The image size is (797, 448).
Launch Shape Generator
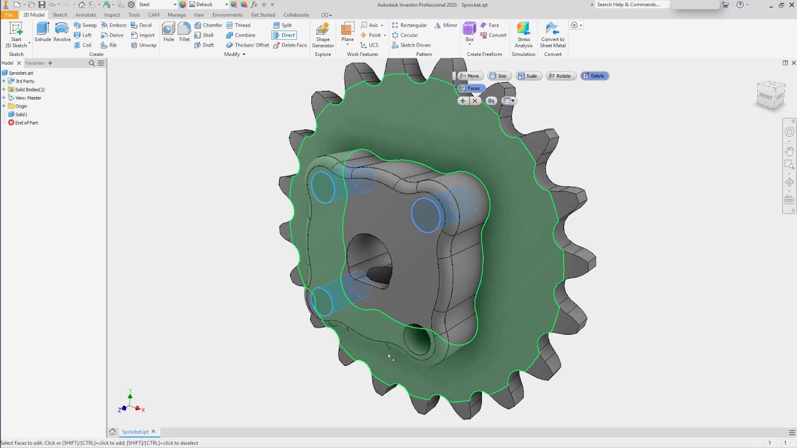[323, 35]
